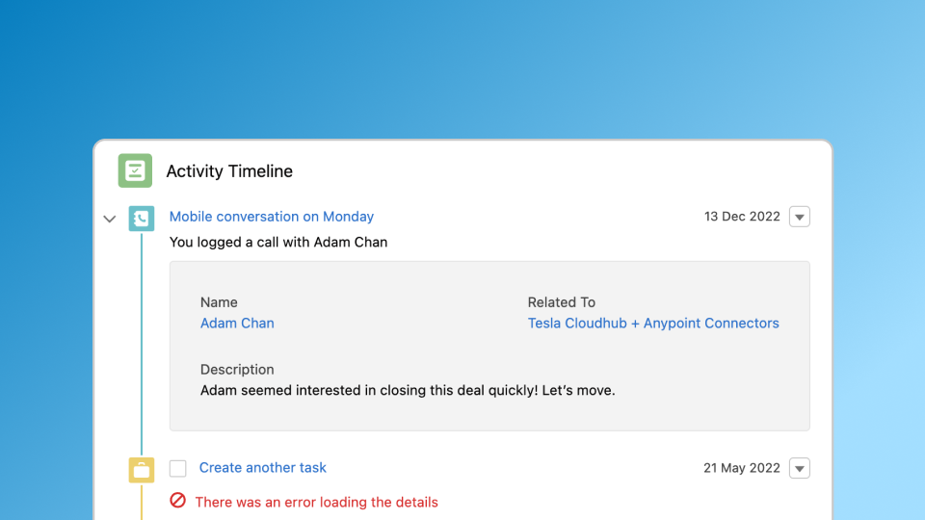The width and height of the screenshot is (925, 520).
Task: Click the green Activity Timeline icon
Action: [135, 170]
